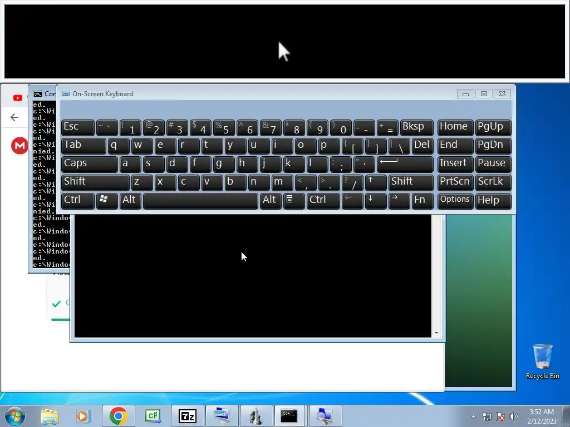Click the YouTube tab icon in browser
Screen dimensions: 570x427
pyautogui.click(x=17, y=98)
